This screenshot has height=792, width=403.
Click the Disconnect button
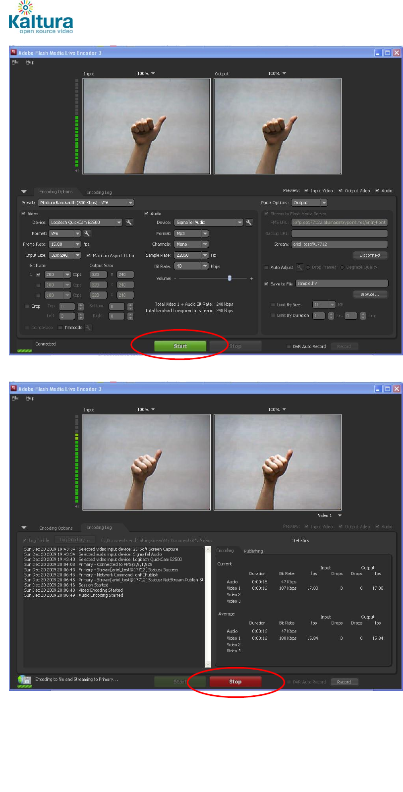[370, 255]
